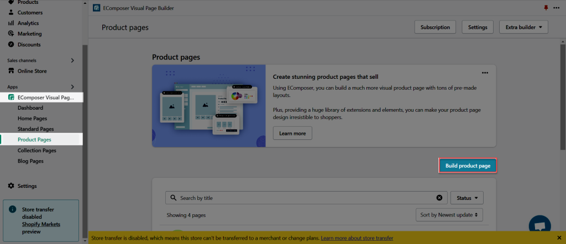
Task: Open the Status filter dropdown
Action: click(467, 198)
